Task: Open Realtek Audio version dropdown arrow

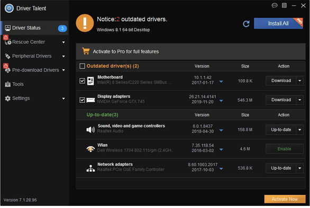Action: pos(221,130)
